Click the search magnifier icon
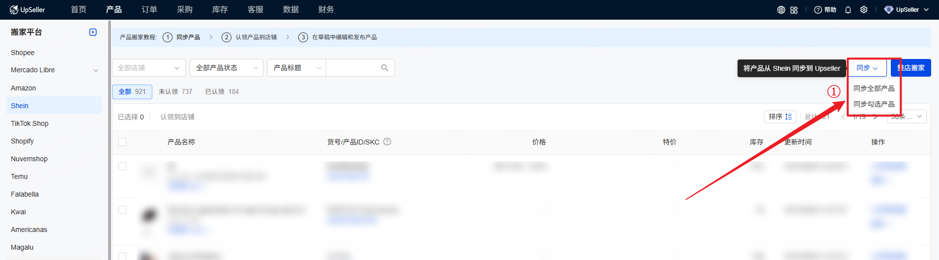The width and height of the screenshot is (939, 260). coord(385,68)
